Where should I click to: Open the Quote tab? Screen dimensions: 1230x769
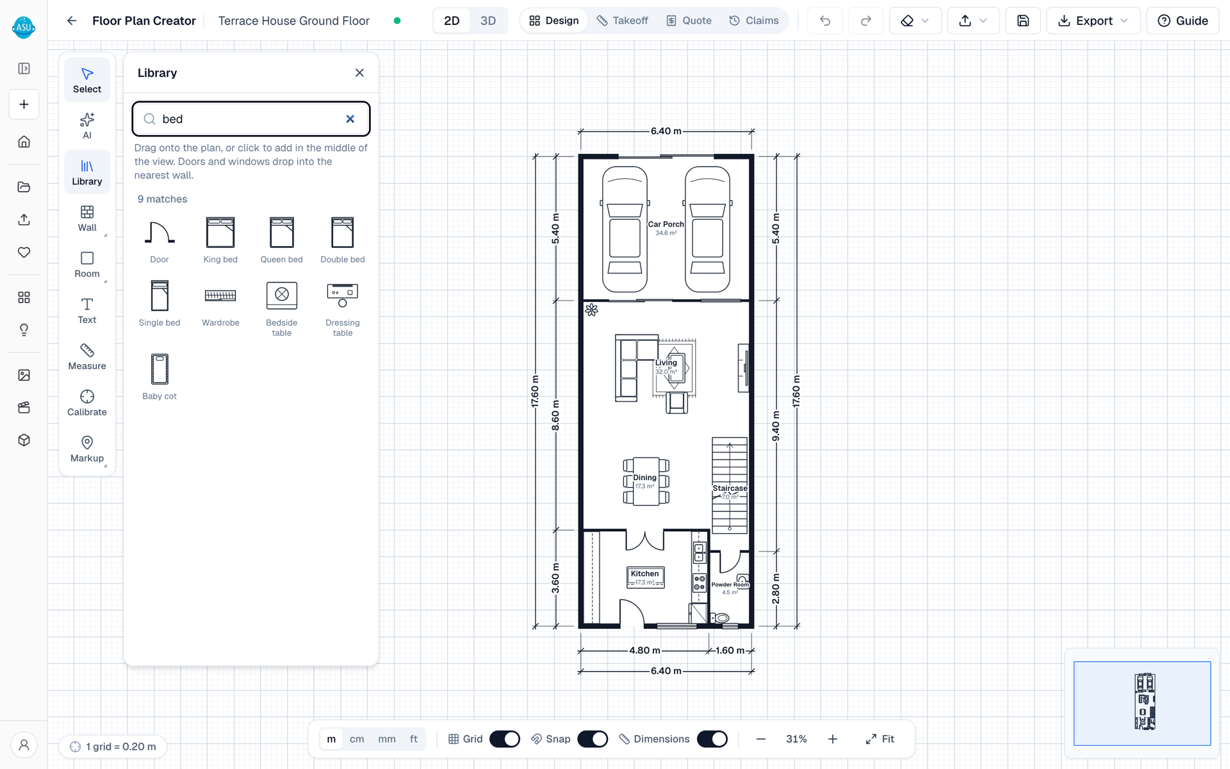[689, 21]
